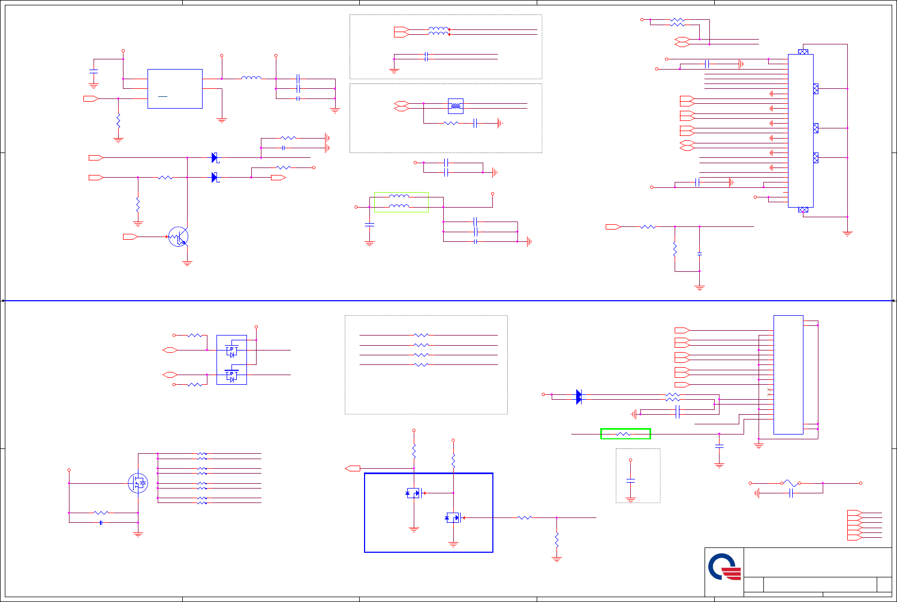
Task: Select the bottom crossed mounting pad on the connector
Action: click(803, 210)
